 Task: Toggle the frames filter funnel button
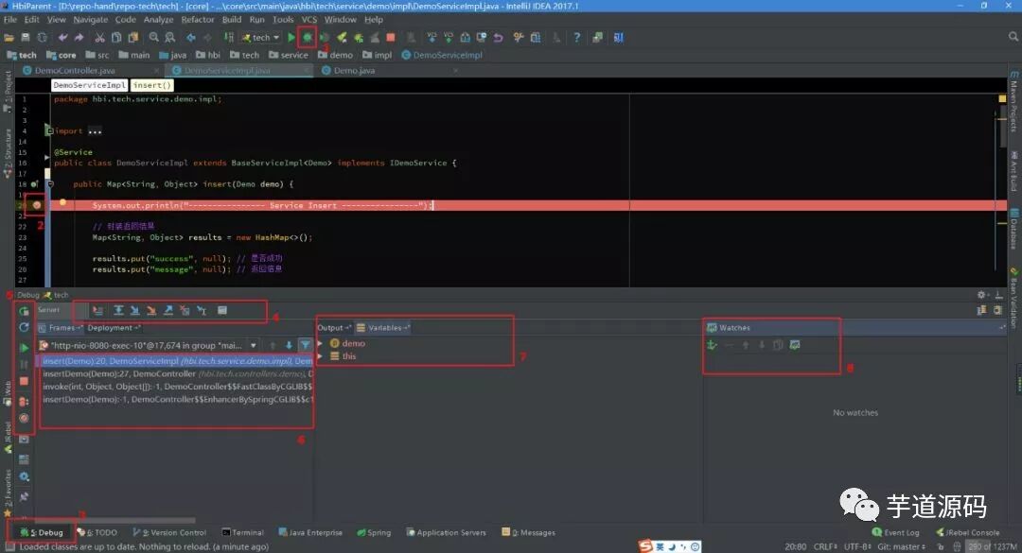[305, 345]
